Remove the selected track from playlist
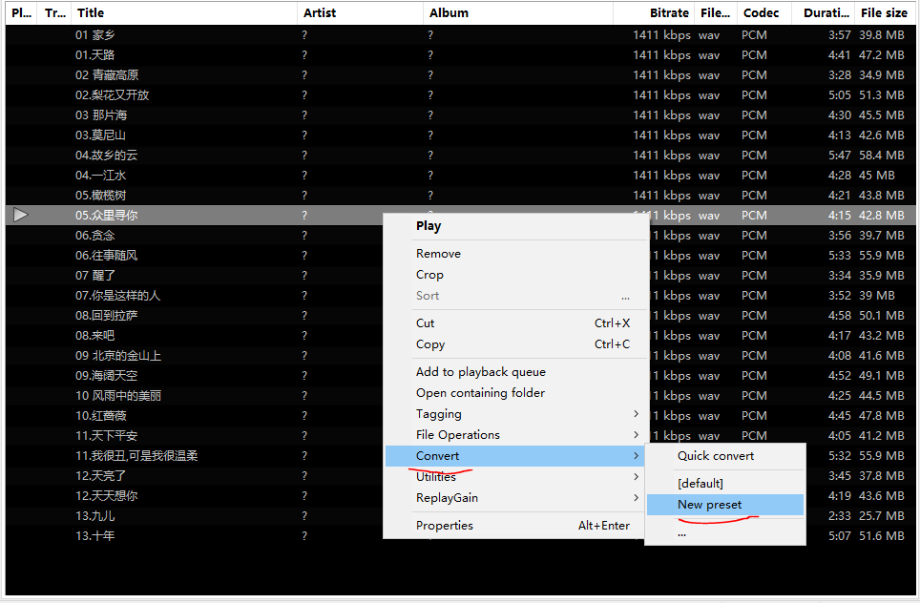920x603 pixels. point(438,254)
